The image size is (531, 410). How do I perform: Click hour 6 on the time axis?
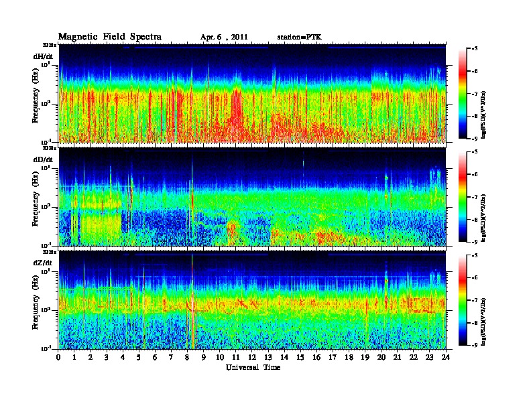tap(155, 357)
